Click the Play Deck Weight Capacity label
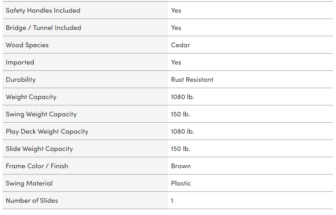The image size is (336, 215). pyautogui.click(x=47, y=131)
